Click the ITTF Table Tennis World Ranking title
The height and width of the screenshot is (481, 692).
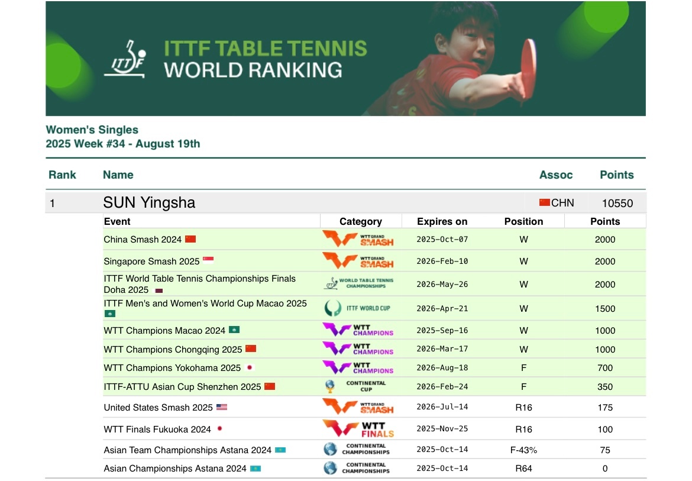(265, 59)
